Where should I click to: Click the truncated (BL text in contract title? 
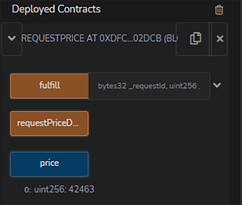tap(170, 39)
